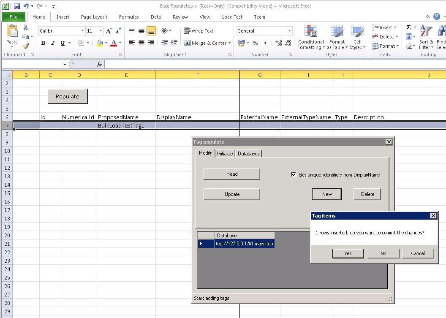446x318 pixels.
Task: Select the center text alignment icon
Action: 141,43
